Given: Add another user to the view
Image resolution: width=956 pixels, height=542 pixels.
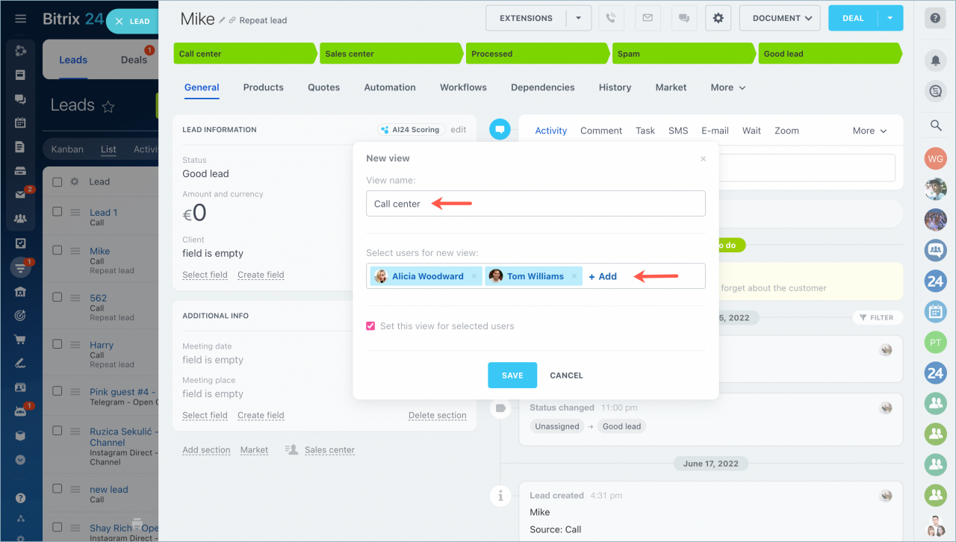Looking at the screenshot, I should tap(603, 276).
